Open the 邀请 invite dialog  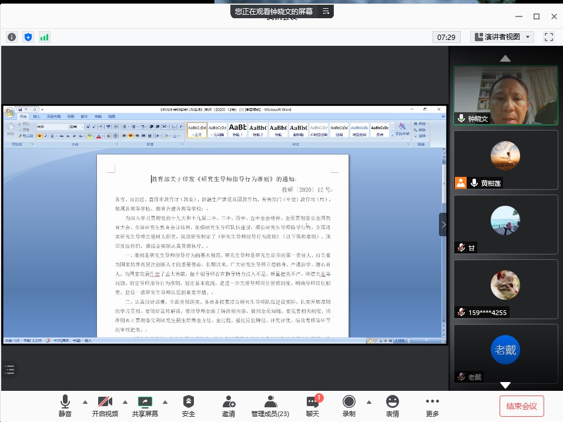click(x=229, y=406)
